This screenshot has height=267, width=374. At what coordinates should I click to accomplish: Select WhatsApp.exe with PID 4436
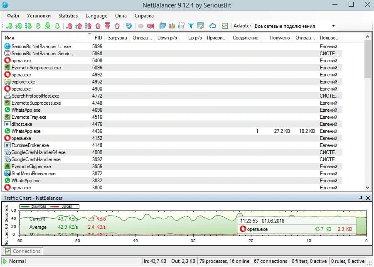point(173,131)
